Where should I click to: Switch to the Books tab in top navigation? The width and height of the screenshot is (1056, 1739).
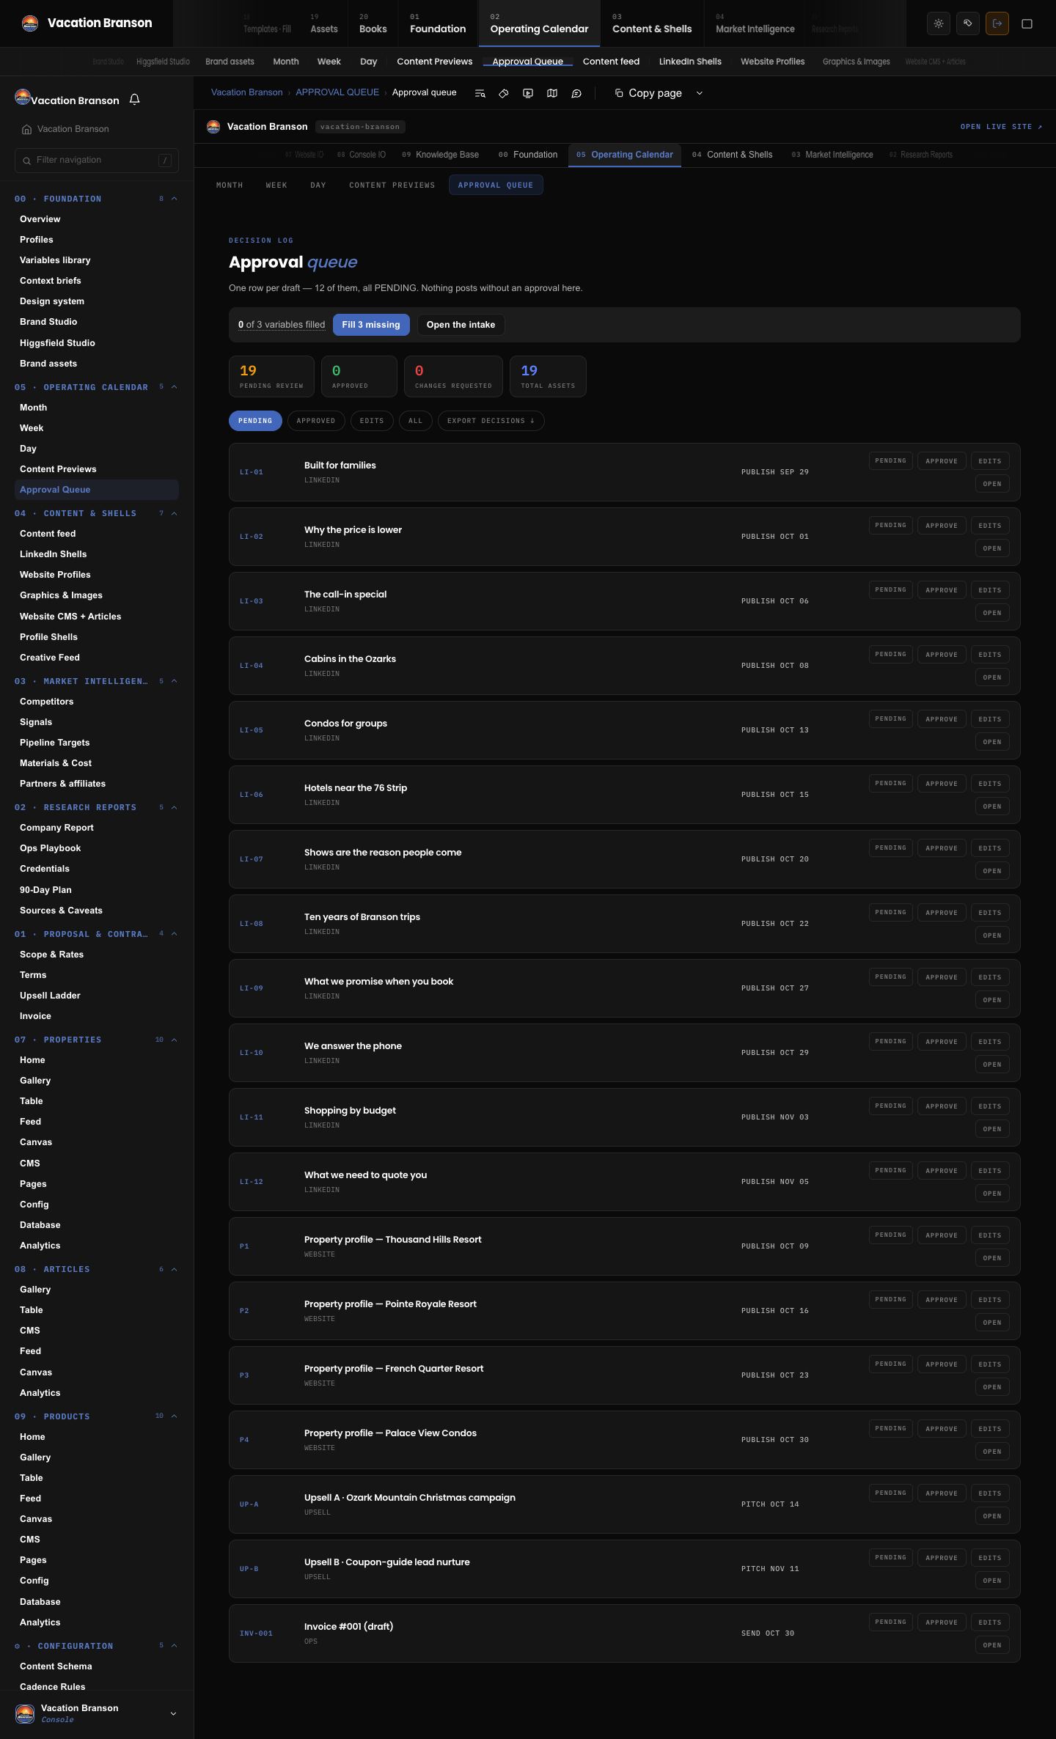pyautogui.click(x=373, y=23)
